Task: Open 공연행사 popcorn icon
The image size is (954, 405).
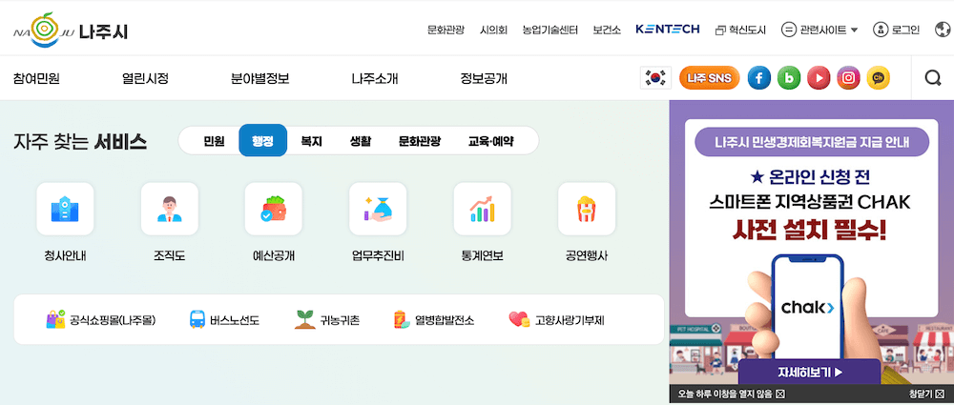Action: pyautogui.click(x=587, y=209)
